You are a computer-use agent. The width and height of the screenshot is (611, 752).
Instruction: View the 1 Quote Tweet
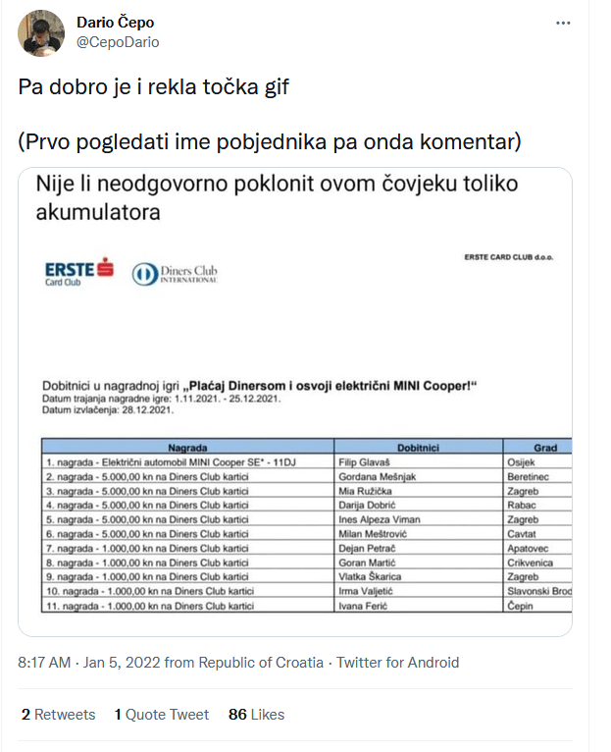162,715
